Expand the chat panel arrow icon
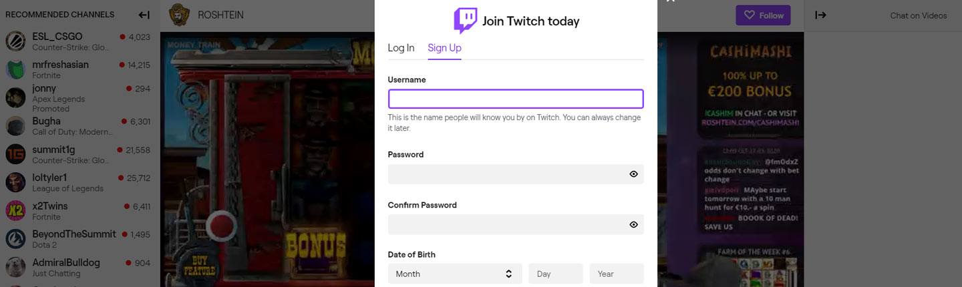Viewport: 962px width, 287px height. click(x=821, y=15)
